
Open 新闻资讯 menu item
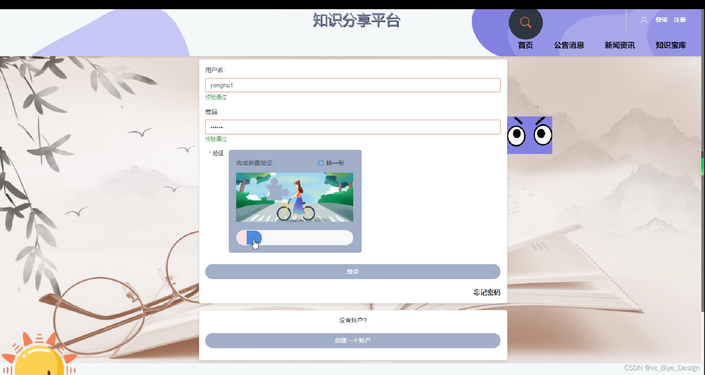620,45
